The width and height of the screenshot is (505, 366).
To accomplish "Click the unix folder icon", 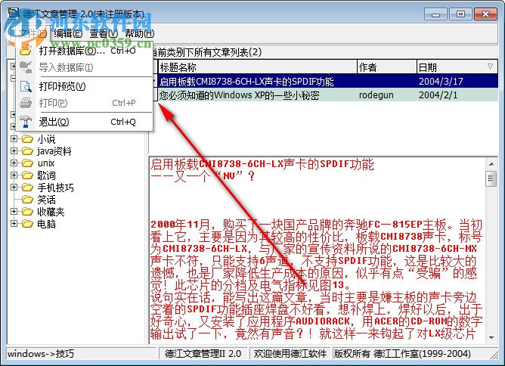I will tap(27, 163).
